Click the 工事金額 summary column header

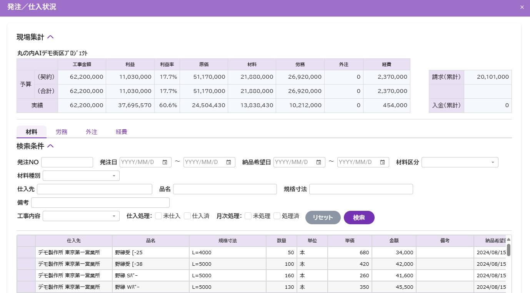[x=82, y=65]
